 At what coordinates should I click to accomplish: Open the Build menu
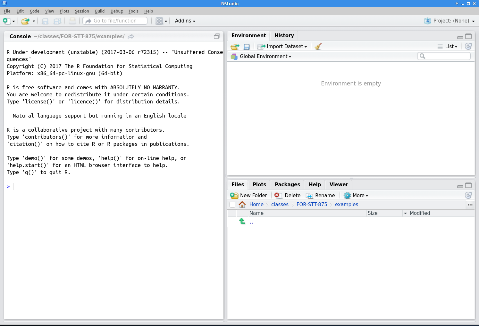point(100,11)
